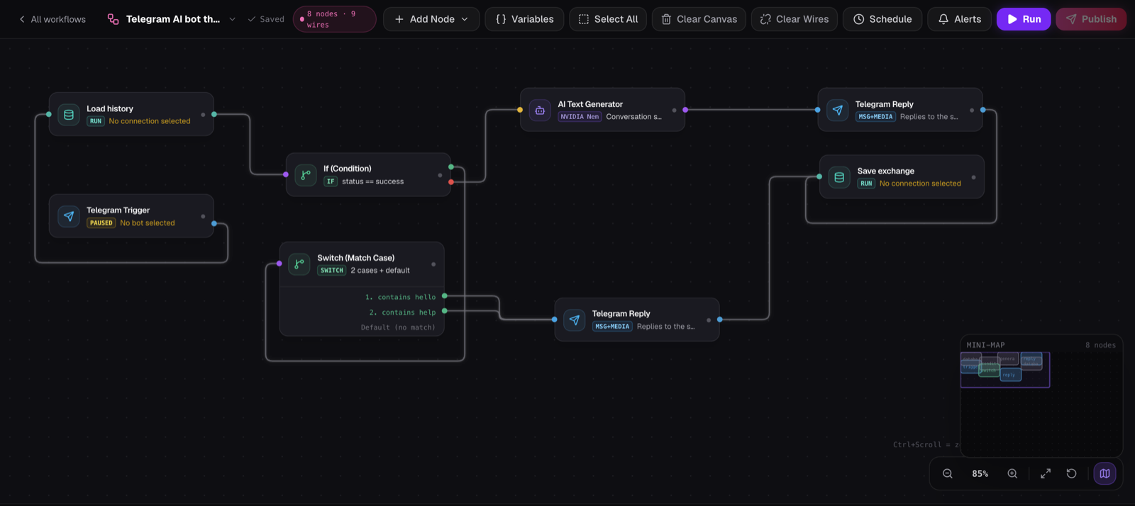Click the AI Text Generator robot icon
Screen dimensions: 1135x506
point(540,110)
